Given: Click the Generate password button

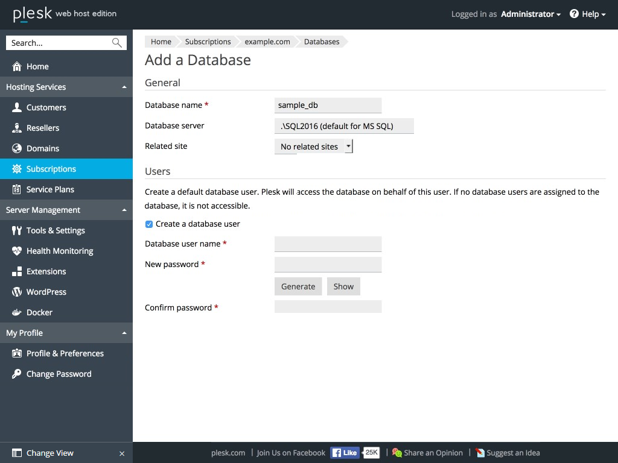Looking at the screenshot, I should 298,286.
